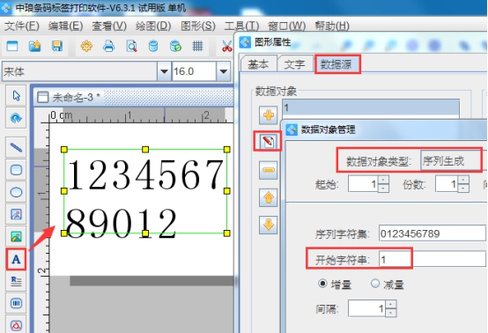
Task: Select the ellipse drawing tool
Action: tap(16, 192)
